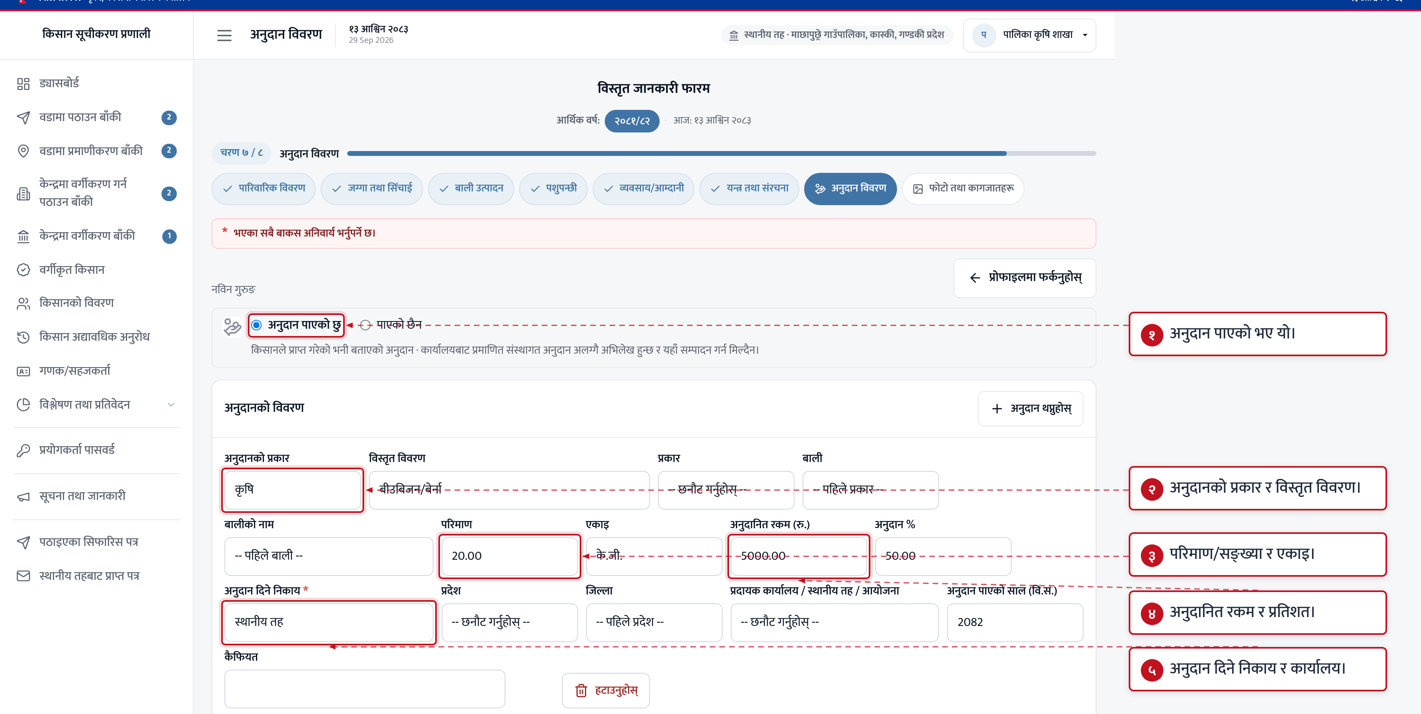Click the envelope icon beside स्थानीय तहबाट प्राप्त पत्र

(x=23, y=576)
